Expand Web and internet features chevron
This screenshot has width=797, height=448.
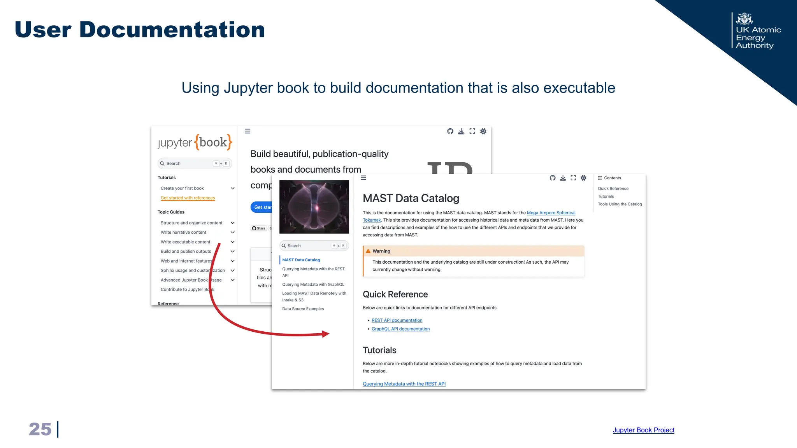point(232,261)
